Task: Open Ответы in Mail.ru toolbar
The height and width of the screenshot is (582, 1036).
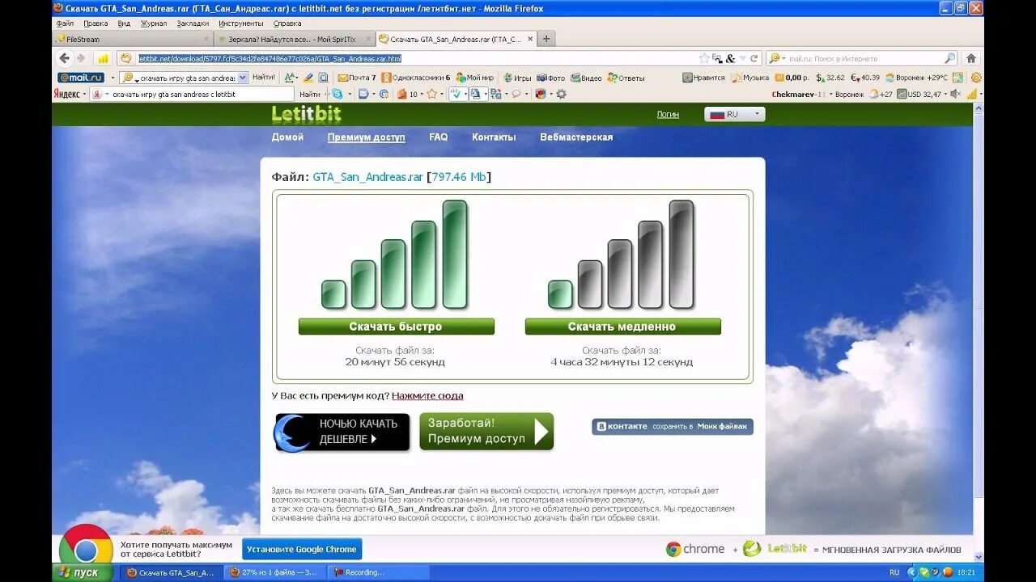Action: (626, 78)
